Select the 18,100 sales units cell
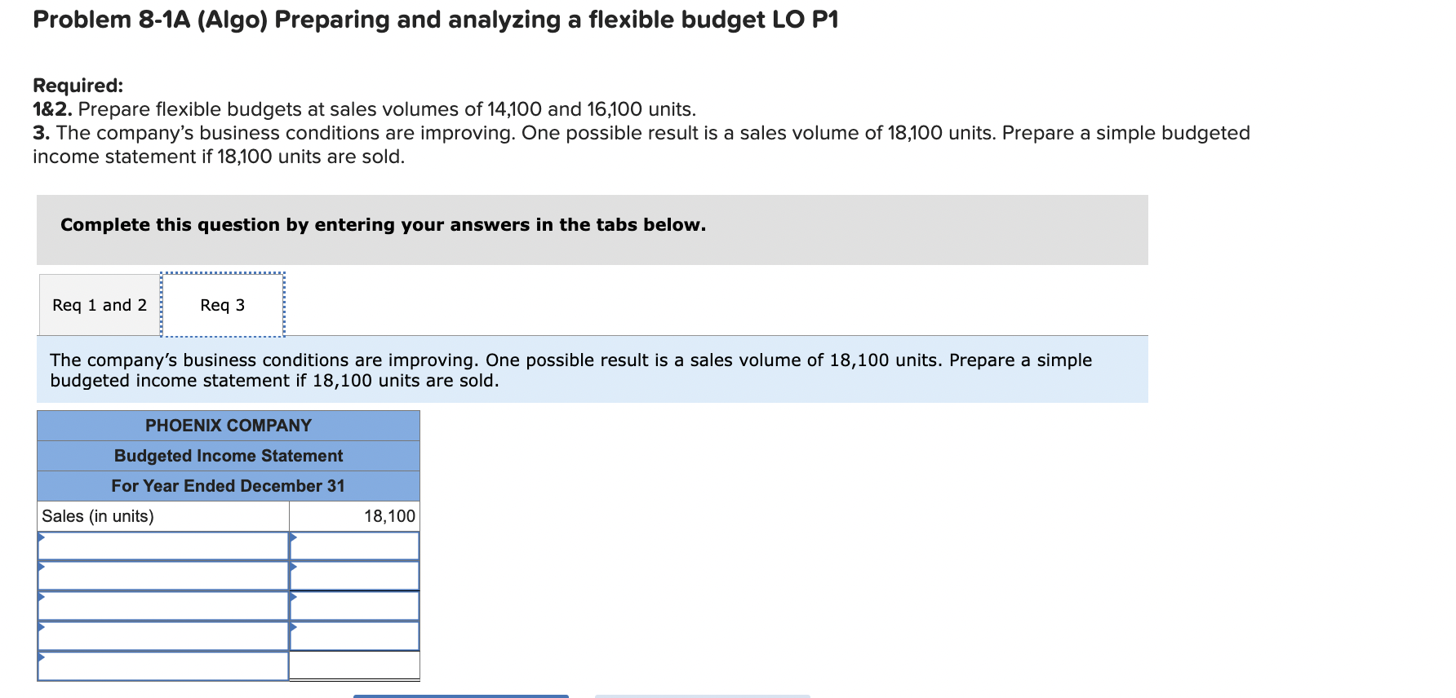 [x=355, y=515]
